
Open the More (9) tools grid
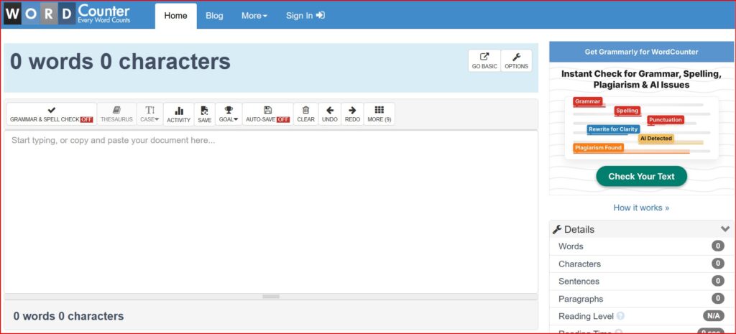point(379,114)
